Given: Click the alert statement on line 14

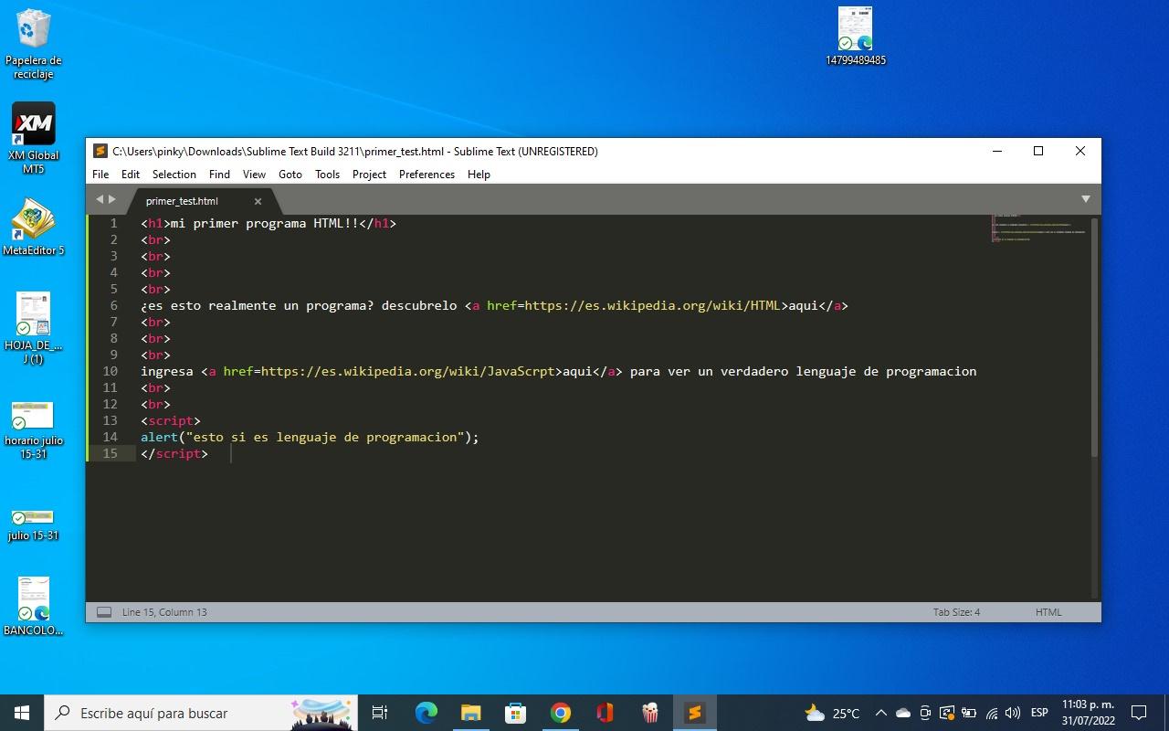Looking at the screenshot, I should pos(310,437).
